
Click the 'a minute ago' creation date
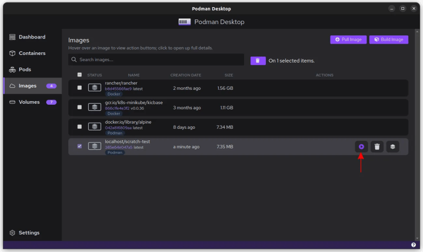186,147
